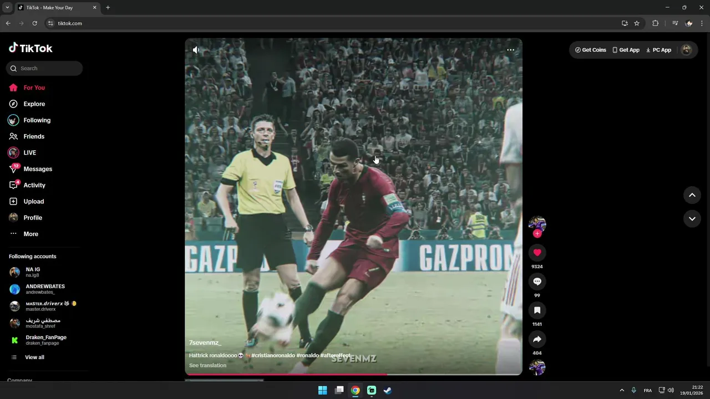
Task: Follow the creator via the red plus badge
Action: 537,234
